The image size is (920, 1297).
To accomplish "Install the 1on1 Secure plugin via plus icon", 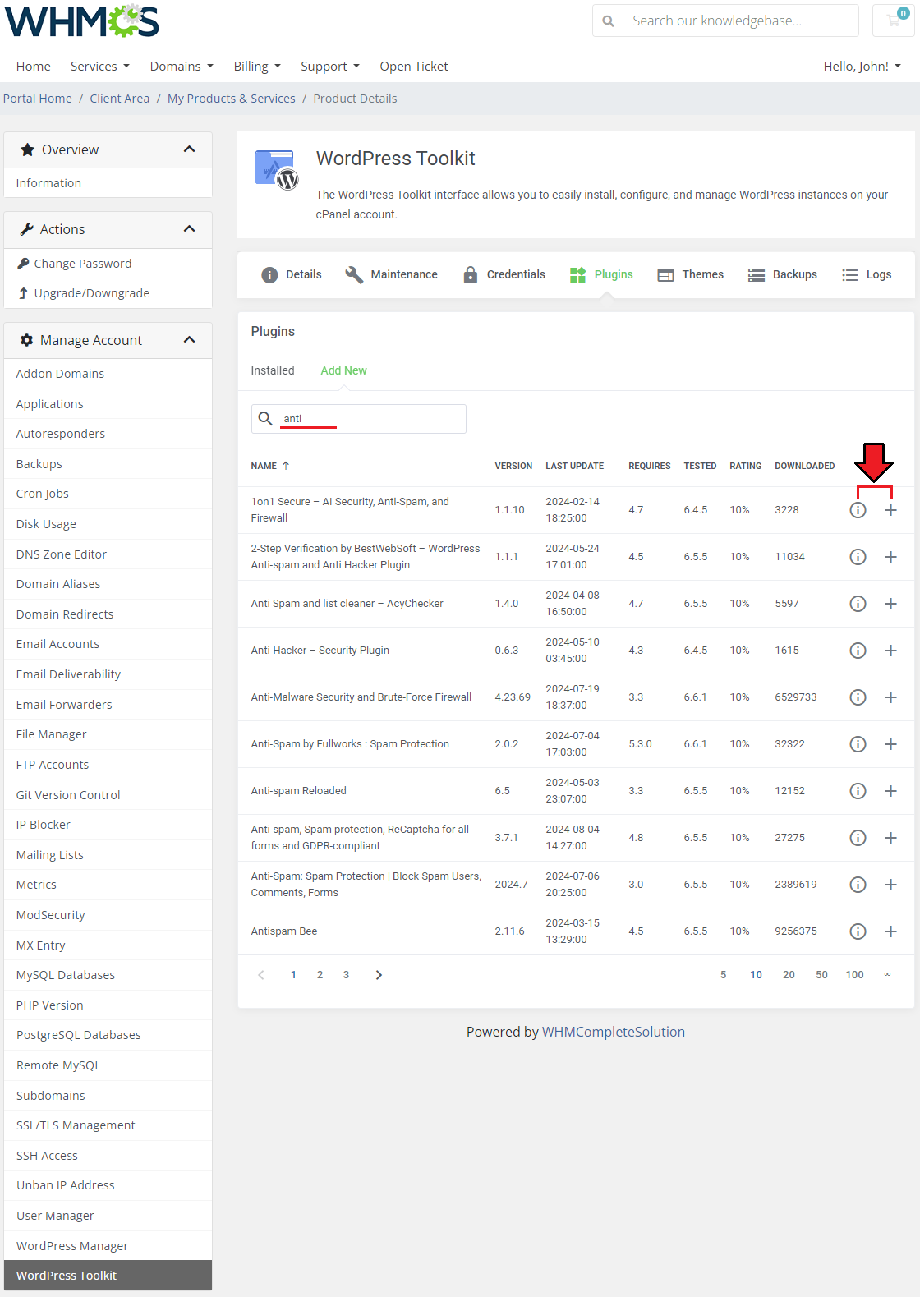I will point(890,510).
